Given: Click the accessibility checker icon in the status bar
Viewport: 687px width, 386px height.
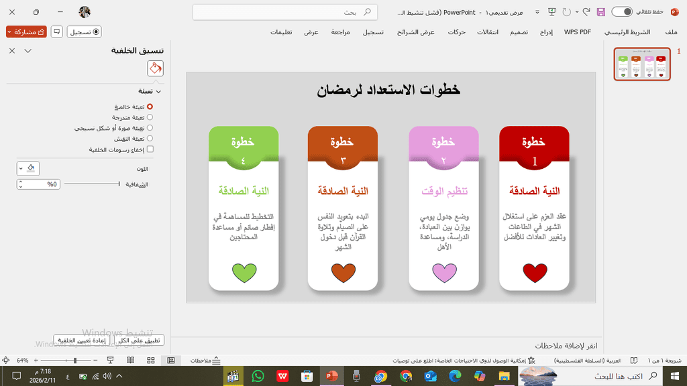Looking at the screenshot, I should pos(531,361).
